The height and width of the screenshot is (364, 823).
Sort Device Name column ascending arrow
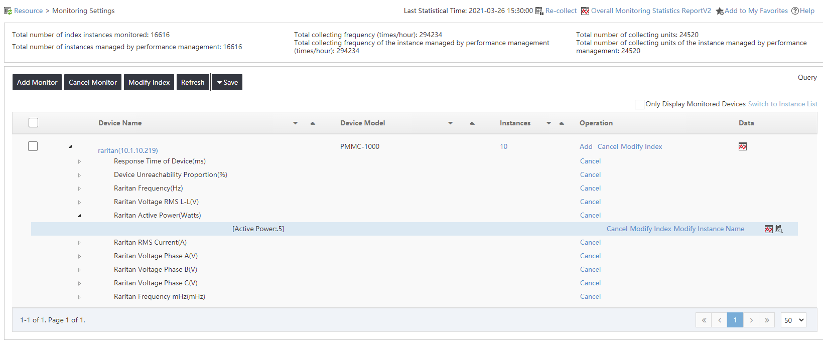[313, 123]
